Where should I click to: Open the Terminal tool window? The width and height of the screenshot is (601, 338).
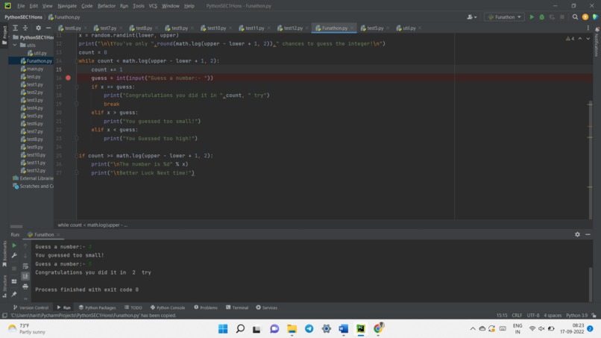(x=237, y=307)
